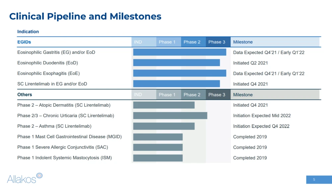Image resolution: width=332 pixels, height=186 pixels.
Task: Click the Allakos logo
Action: point(25,178)
